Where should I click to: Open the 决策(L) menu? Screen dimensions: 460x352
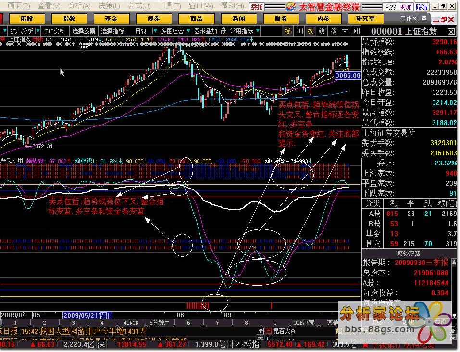[x=109, y=6]
